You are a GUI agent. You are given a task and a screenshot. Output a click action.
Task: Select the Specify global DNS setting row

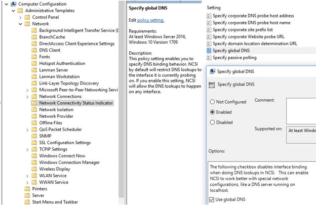pyautogui.click(x=261, y=51)
